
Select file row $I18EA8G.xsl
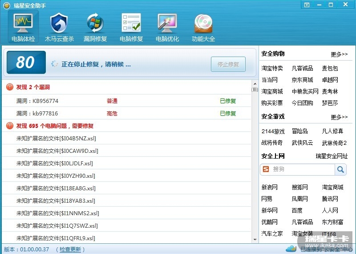(126, 188)
